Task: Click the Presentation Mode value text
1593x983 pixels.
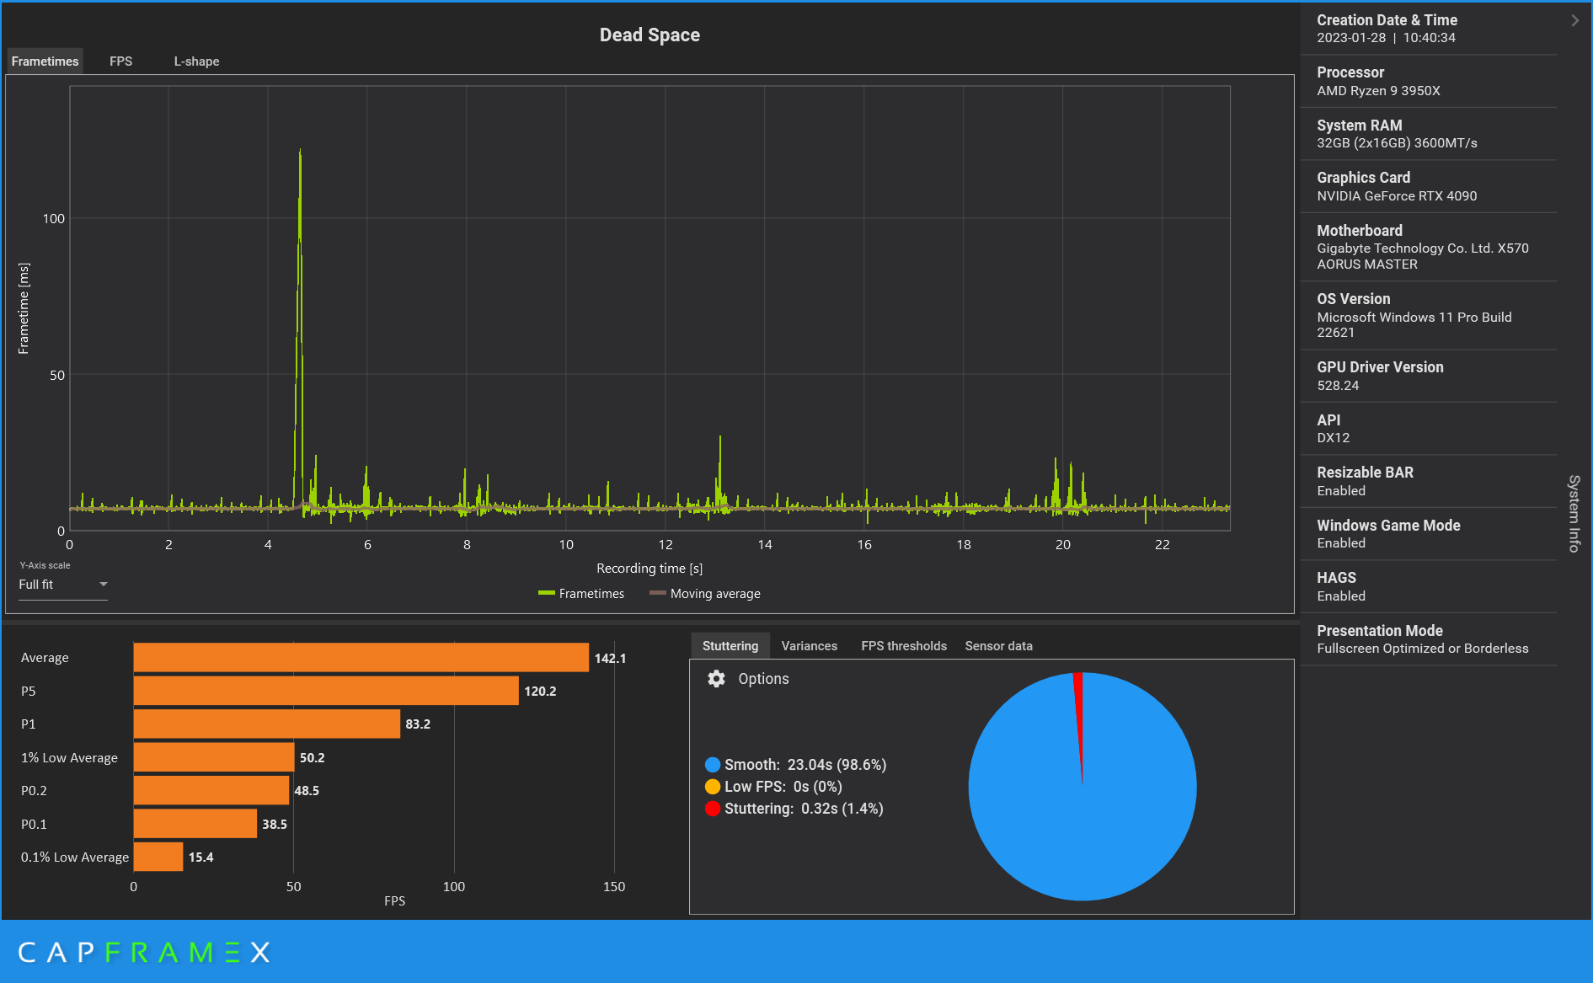Action: tap(1422, 649)
